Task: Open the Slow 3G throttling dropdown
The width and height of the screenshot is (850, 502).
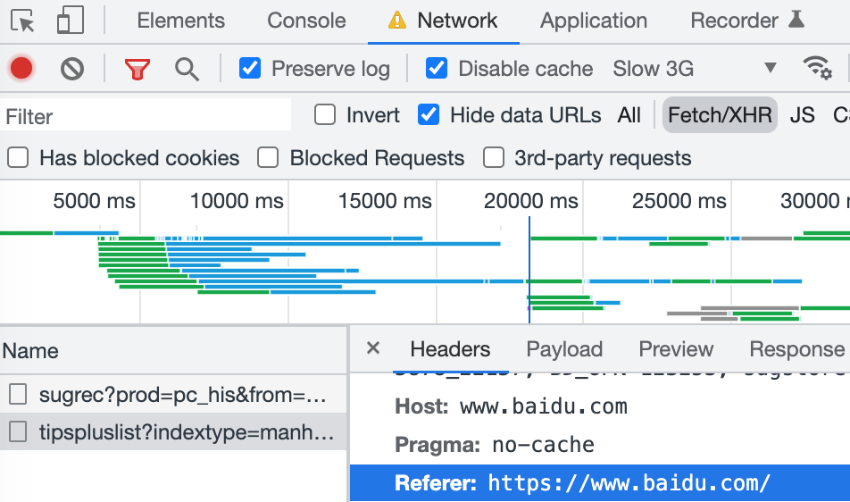Action: point(695,69)
